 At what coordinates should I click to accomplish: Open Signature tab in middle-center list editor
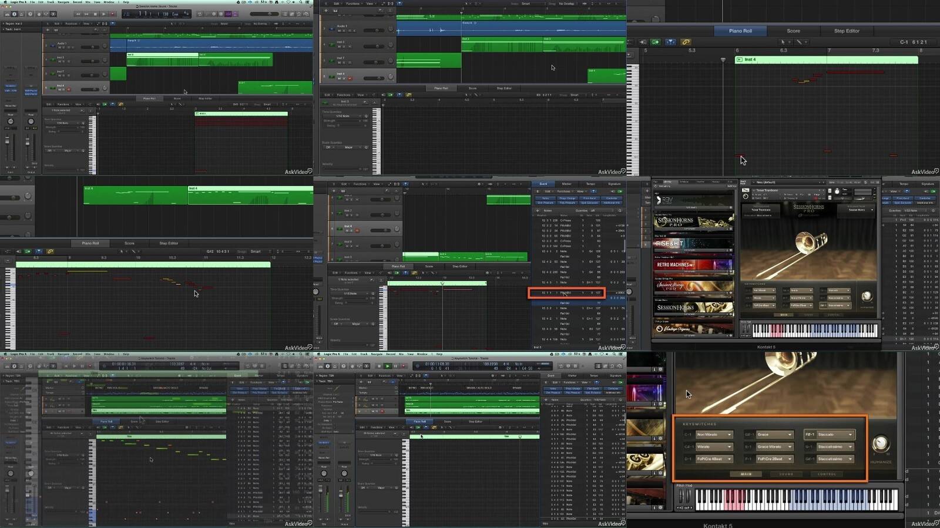click(614, 184)
